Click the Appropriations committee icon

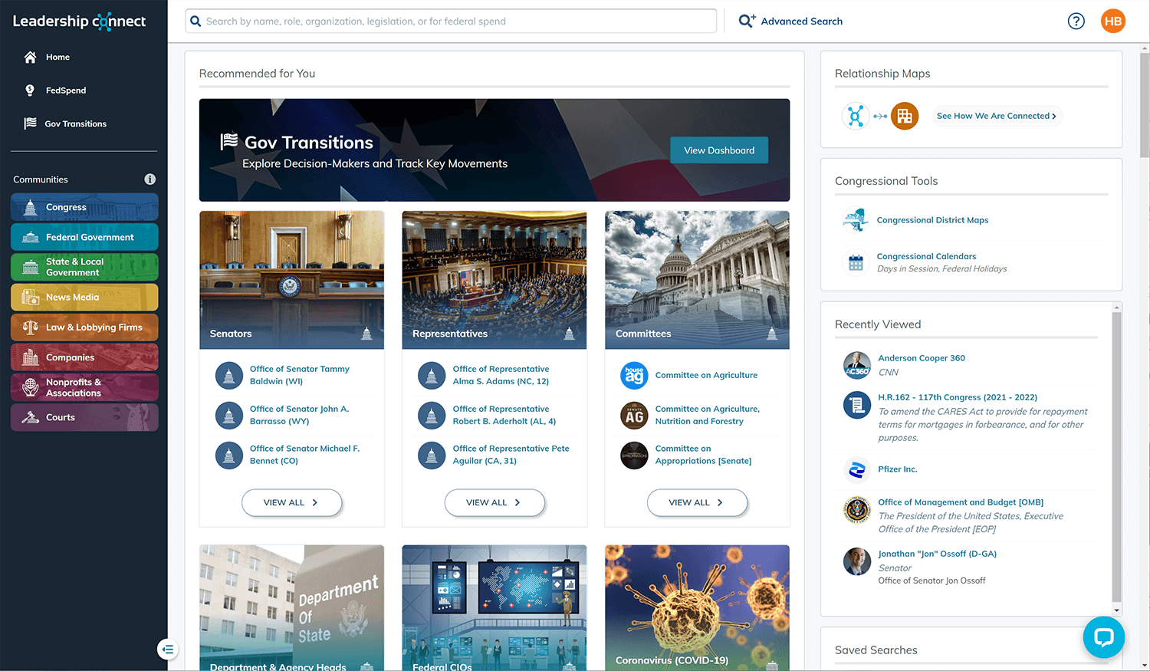click(x=634, y=456)
